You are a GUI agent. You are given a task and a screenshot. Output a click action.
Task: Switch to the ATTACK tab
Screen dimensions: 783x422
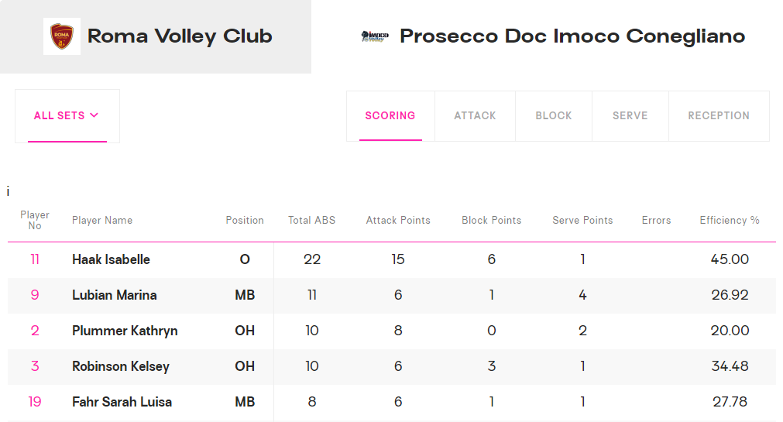(x=475, y=116)
